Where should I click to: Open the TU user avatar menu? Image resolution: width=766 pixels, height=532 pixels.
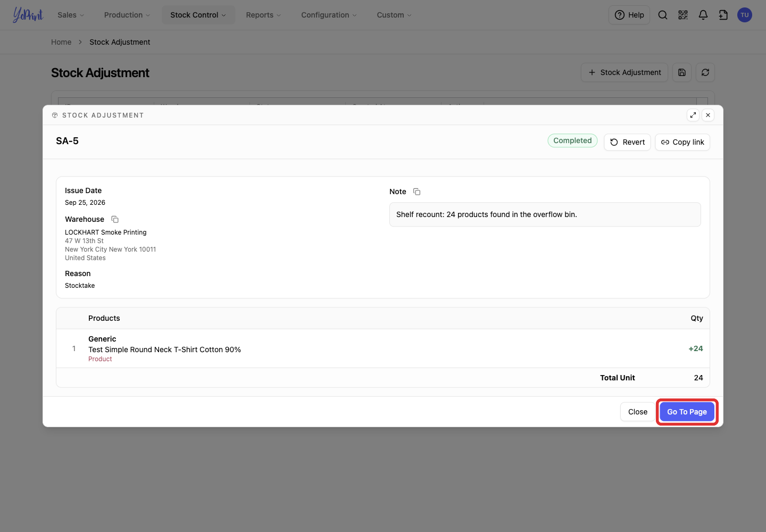(745, 15)
